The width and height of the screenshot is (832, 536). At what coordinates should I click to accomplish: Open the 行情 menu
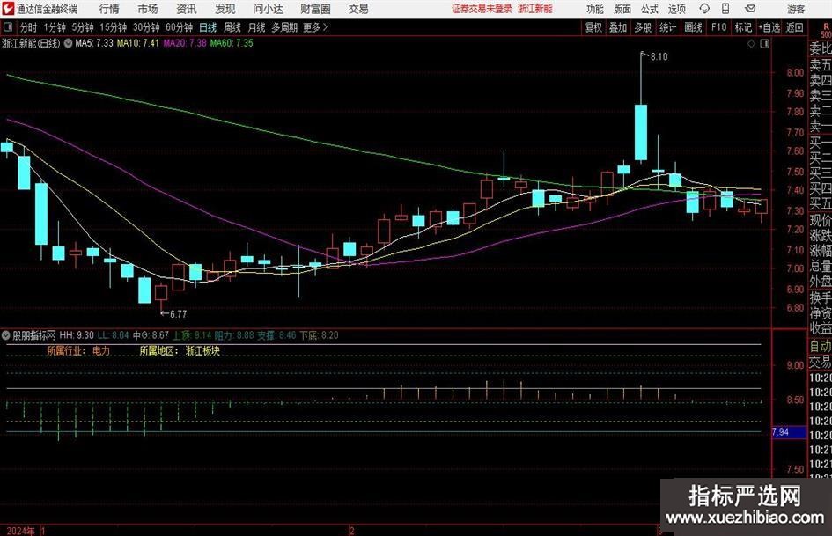[x=109, y=9]
